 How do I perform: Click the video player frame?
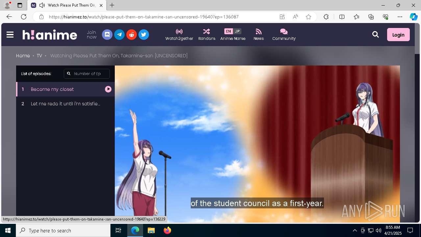[x=257, y=144]
